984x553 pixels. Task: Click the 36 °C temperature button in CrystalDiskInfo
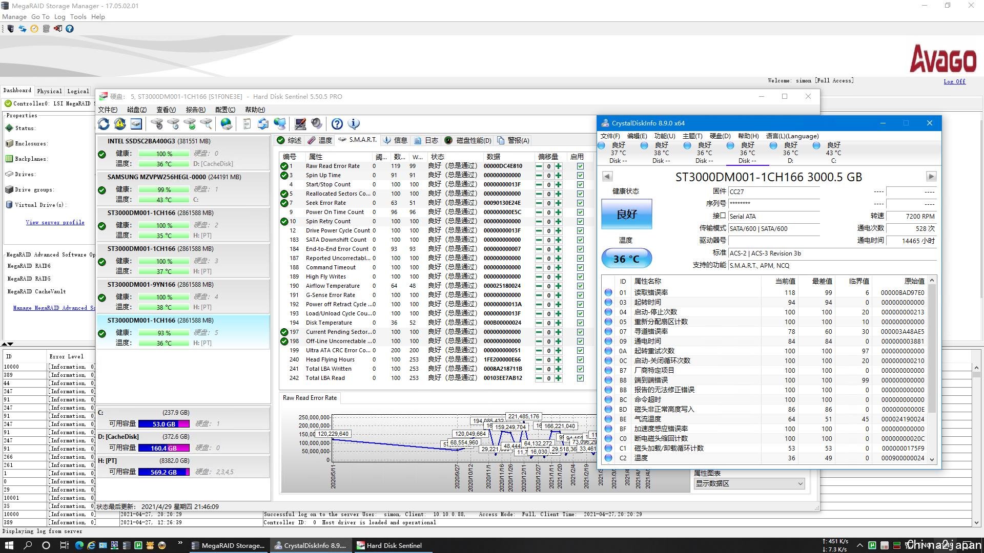tap(626, 259)
